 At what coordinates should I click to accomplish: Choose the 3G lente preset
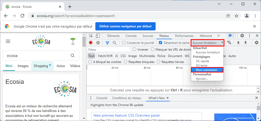pyautogui.click(x=207, y=66)
